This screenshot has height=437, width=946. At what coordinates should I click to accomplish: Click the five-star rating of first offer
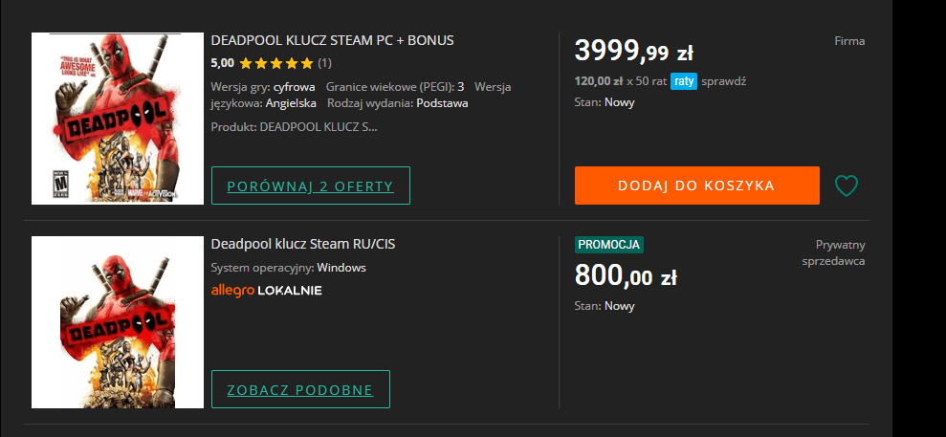(275, 64)
